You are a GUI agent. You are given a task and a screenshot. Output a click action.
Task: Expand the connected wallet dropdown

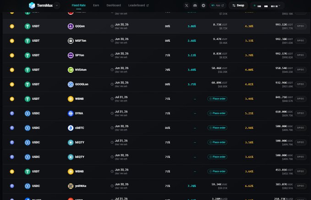267,6
